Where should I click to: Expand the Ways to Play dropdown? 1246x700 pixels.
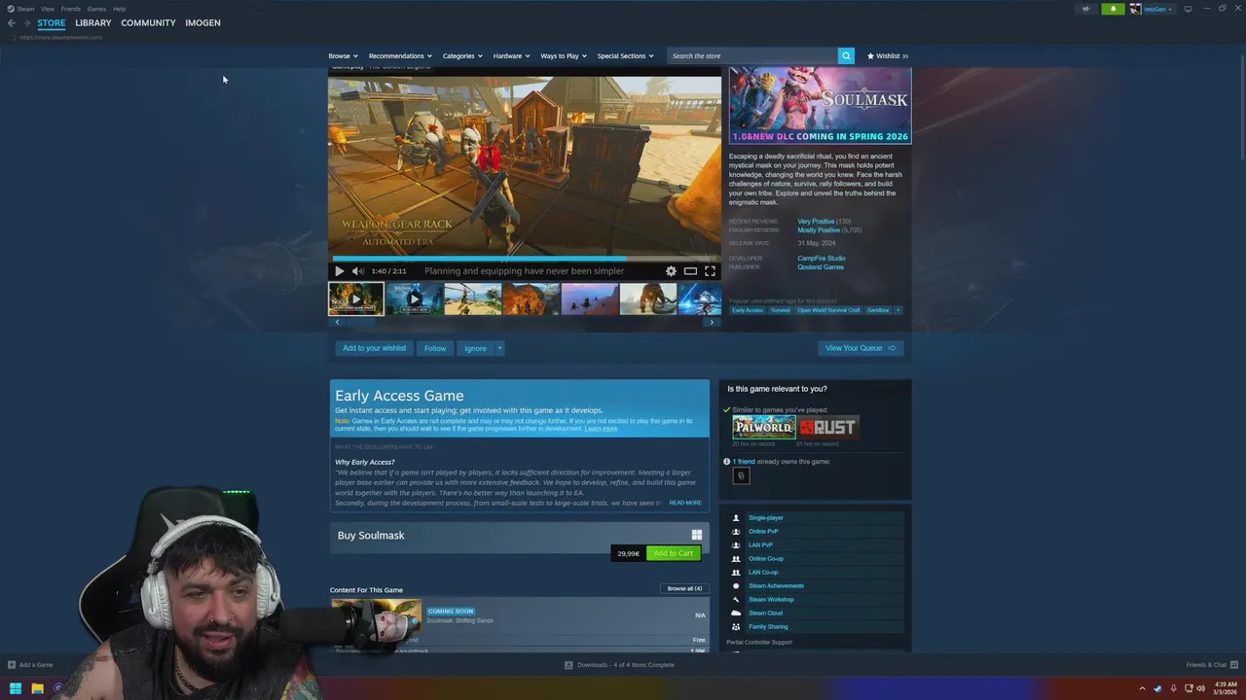pyautogui.click(x=564, y=55)
